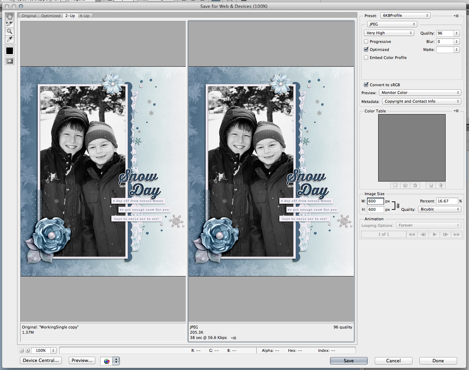469x370 pixels.
Task: Switch to the Optimized tab
Action: pos(51,16)
